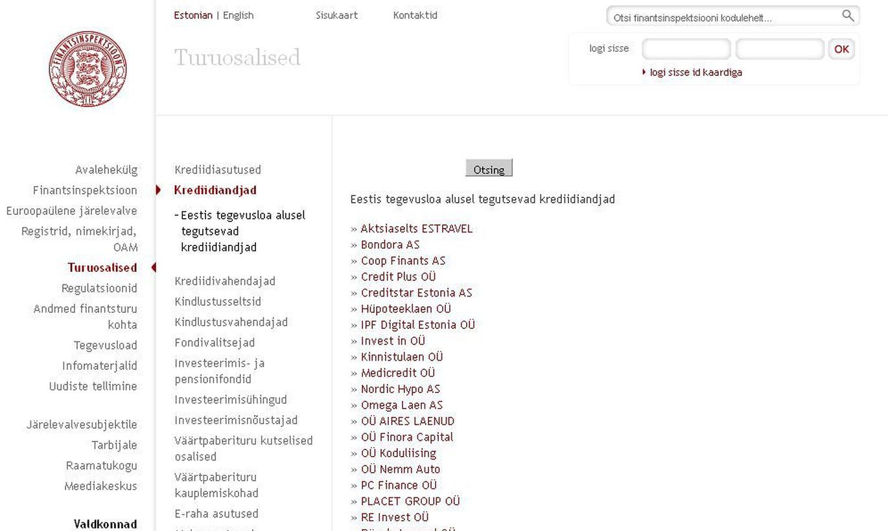This screenshot has height=531, width=888.
Task: Open Järelevalvesubjektile link
Action: (x=82, y=425)
